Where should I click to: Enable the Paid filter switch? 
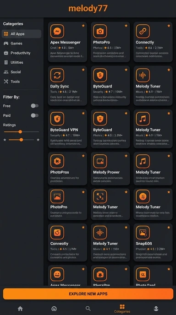pos(34,115)
